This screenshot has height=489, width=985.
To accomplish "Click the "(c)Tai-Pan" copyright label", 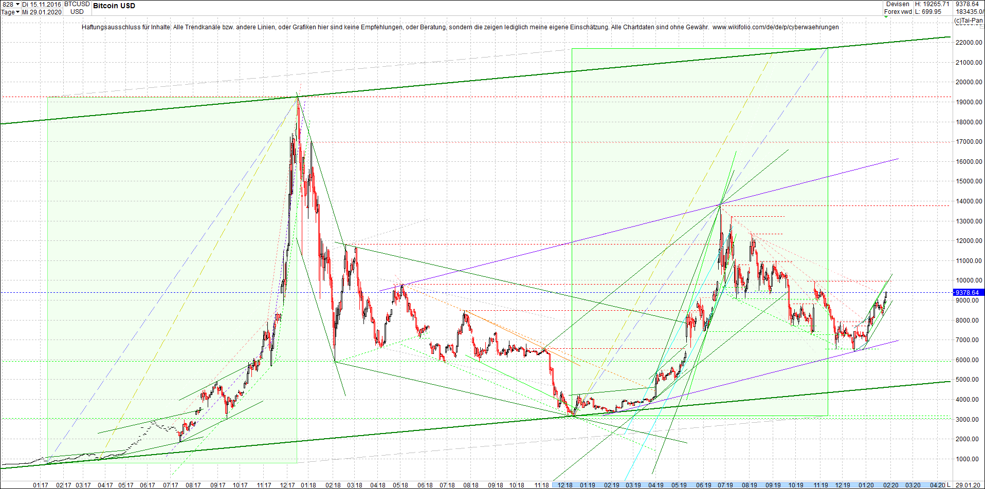I will point(970,21).
